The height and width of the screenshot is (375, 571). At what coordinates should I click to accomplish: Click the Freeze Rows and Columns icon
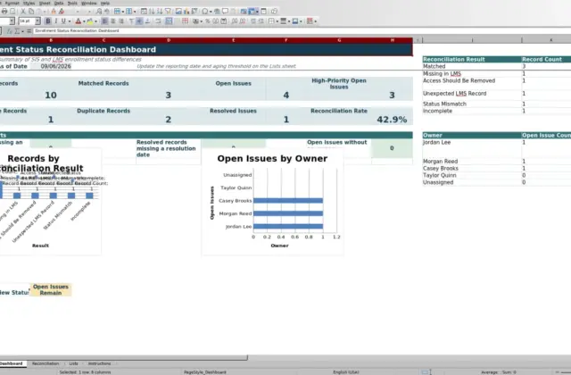252,12
